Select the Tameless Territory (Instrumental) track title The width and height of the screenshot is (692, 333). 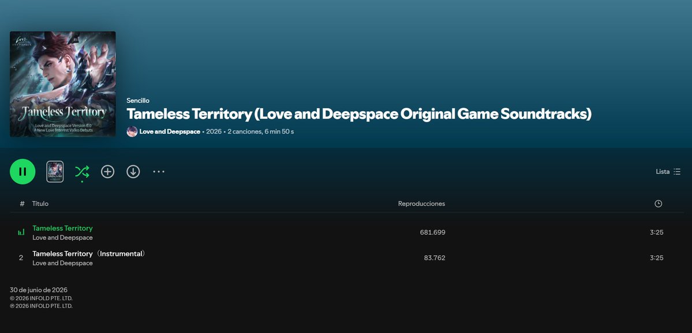tap(89, 253)
